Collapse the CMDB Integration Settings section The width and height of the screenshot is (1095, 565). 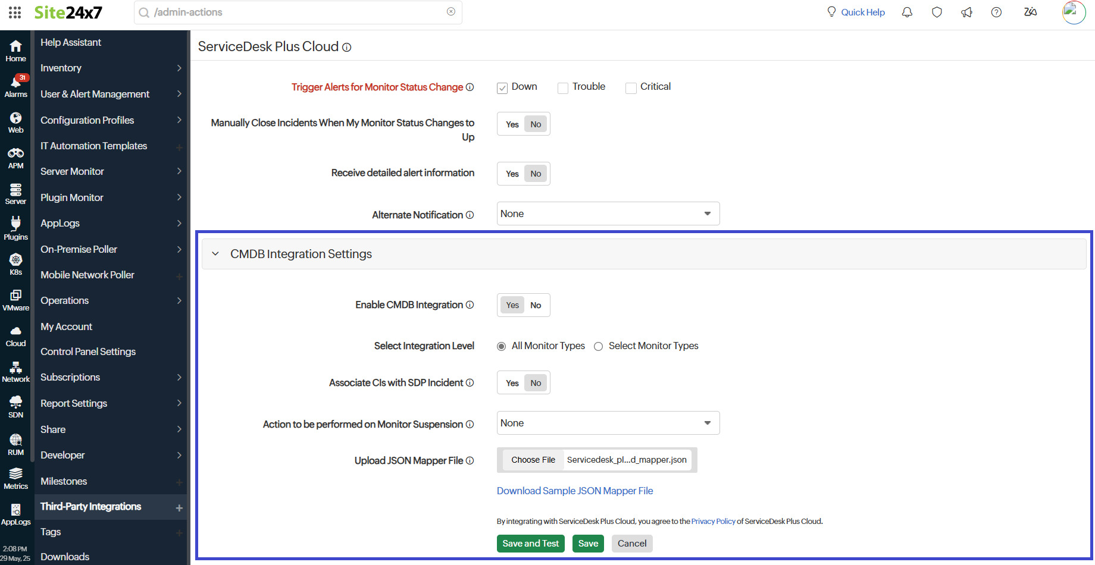point(215,253)
